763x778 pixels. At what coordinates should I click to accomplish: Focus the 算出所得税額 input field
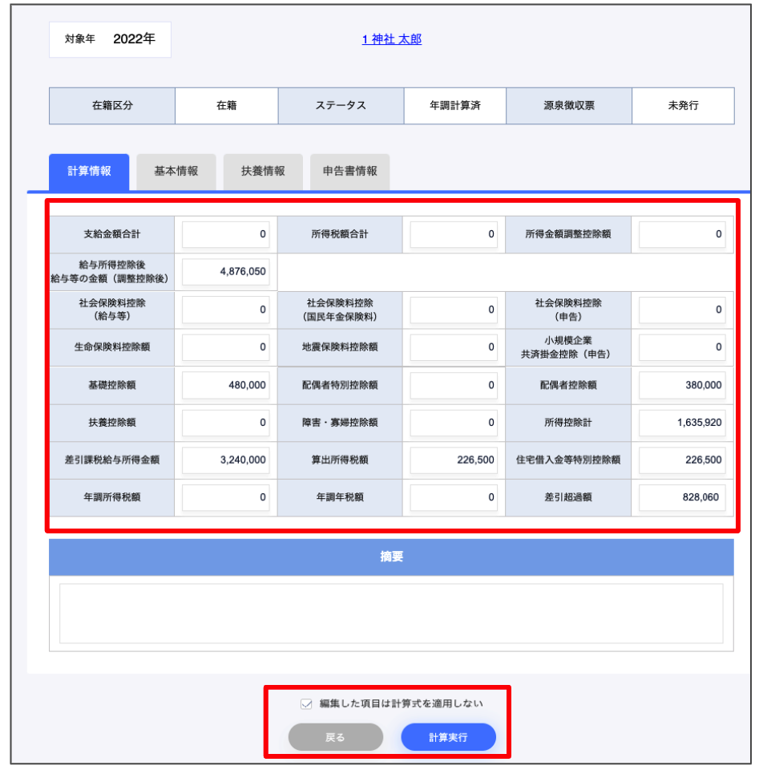(x=454, y=460)
